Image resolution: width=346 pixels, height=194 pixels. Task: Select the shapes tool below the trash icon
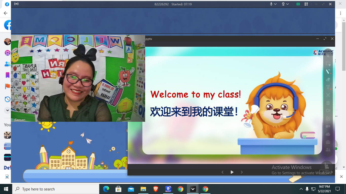click(x=328, y=111)
